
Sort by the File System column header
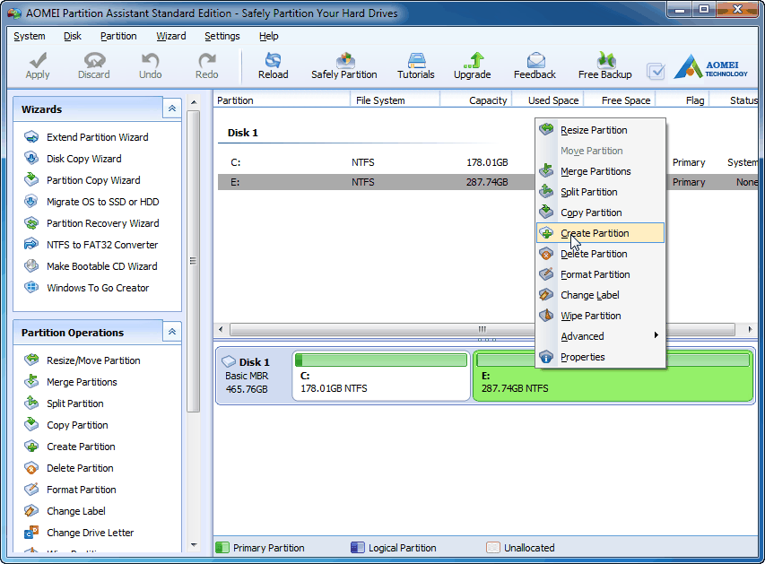tap(395, 100)
